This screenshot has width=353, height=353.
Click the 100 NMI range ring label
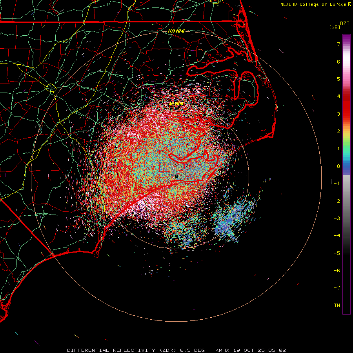coord(176,31)
